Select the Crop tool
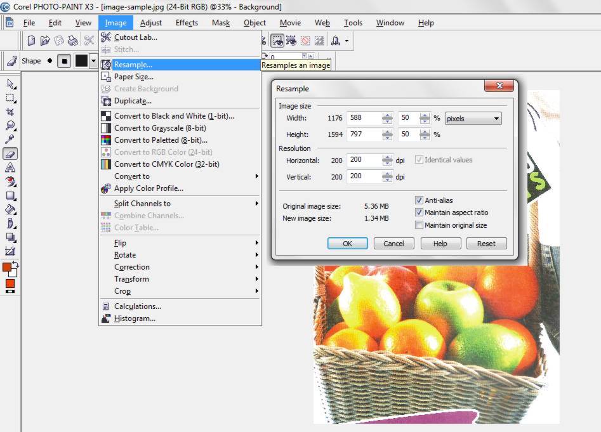 (10, 112)
